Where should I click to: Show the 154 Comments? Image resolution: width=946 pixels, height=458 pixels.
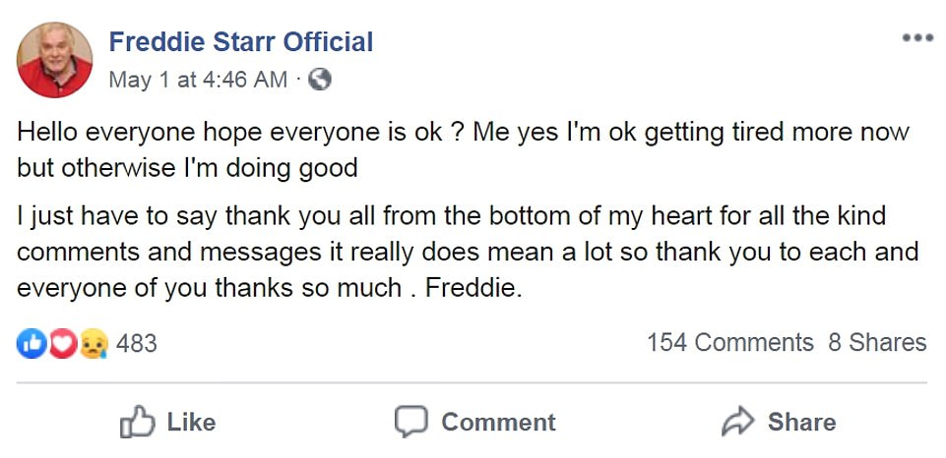(729, 342)
